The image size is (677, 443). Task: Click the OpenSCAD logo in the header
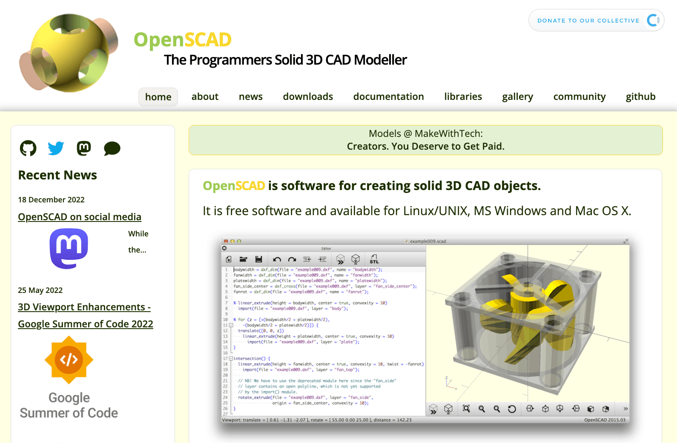click(69, 53)
